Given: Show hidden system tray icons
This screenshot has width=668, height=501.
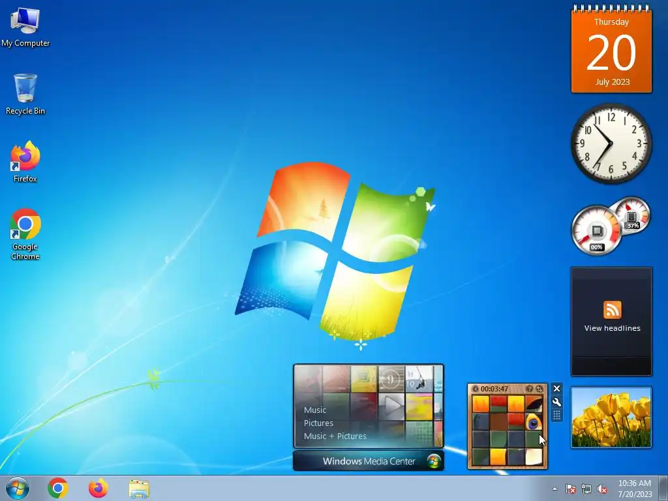Looking at the screenshot, I should [x=554, y=489].
